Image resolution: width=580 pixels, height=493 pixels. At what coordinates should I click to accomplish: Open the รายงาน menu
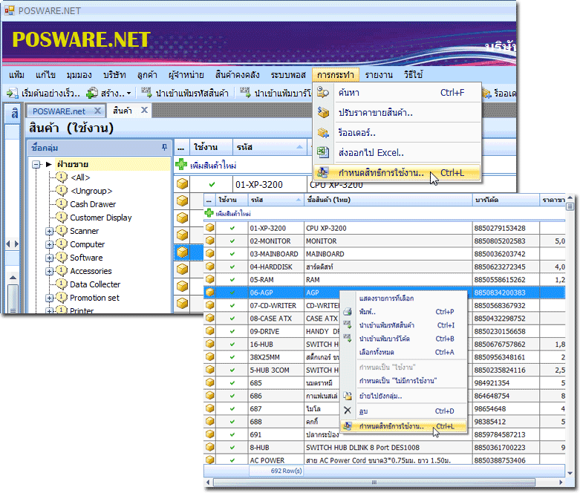pyautogui.click(x=379, y=75)
